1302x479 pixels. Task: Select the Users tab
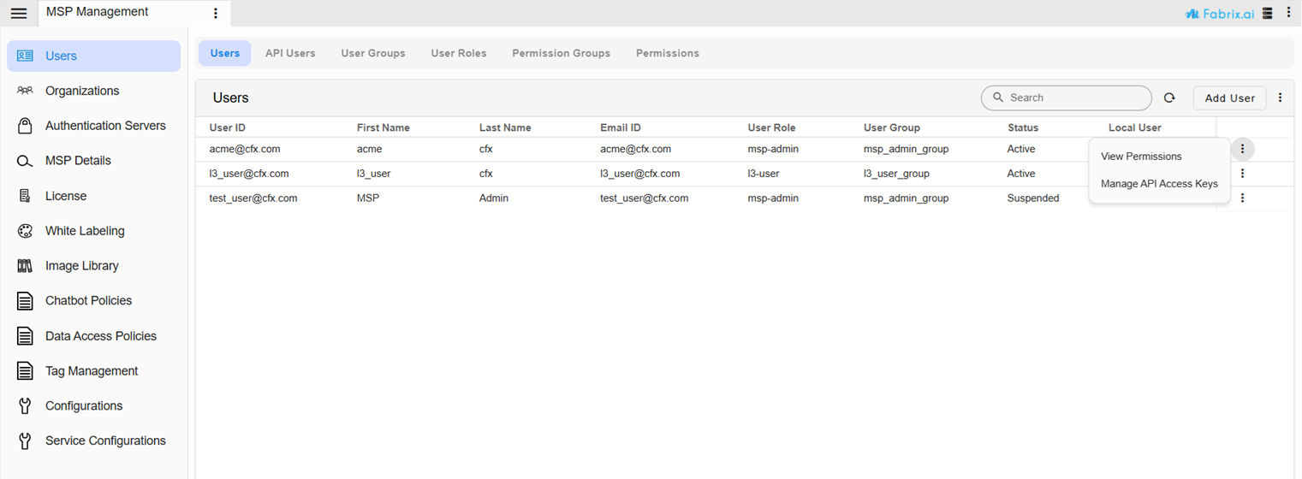225,53
